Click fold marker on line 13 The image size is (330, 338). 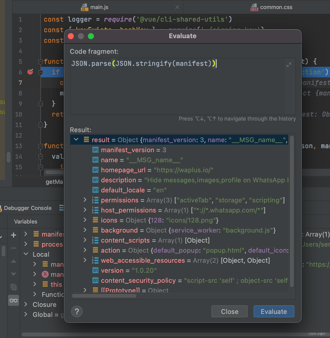pos(40,146)
